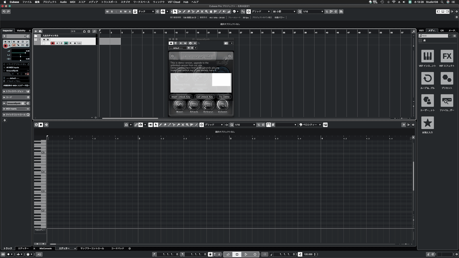
Task: Open the プロジェクト menu
Action: coord(50,2)
